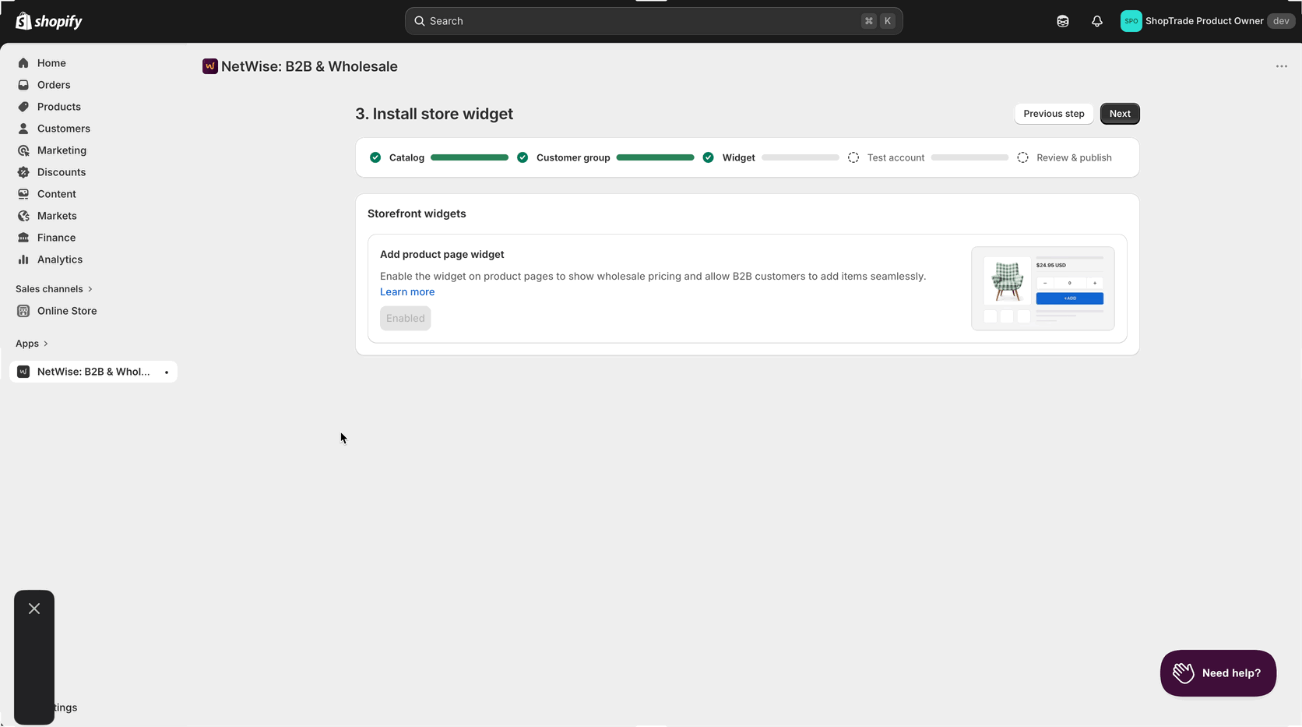The image size is (1302, 727).
Task: Click the Catalog progress bar
Action: 470,157
